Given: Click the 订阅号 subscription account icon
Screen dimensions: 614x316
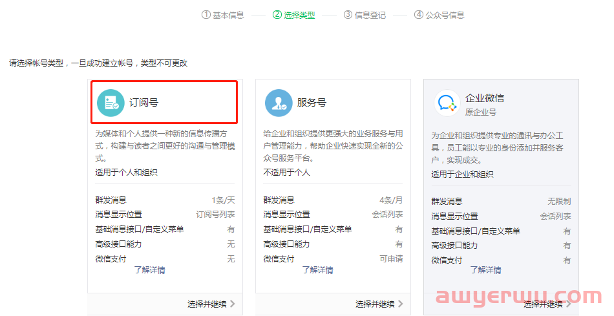Looking at the screenshot, I should point(111,103).
